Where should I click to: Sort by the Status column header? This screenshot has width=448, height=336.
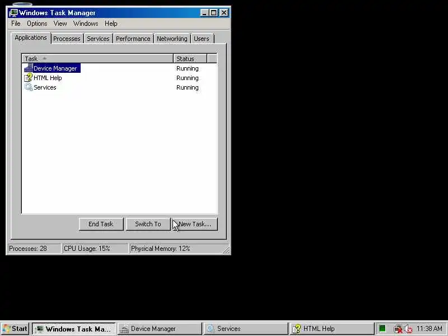tap(190, 59)
